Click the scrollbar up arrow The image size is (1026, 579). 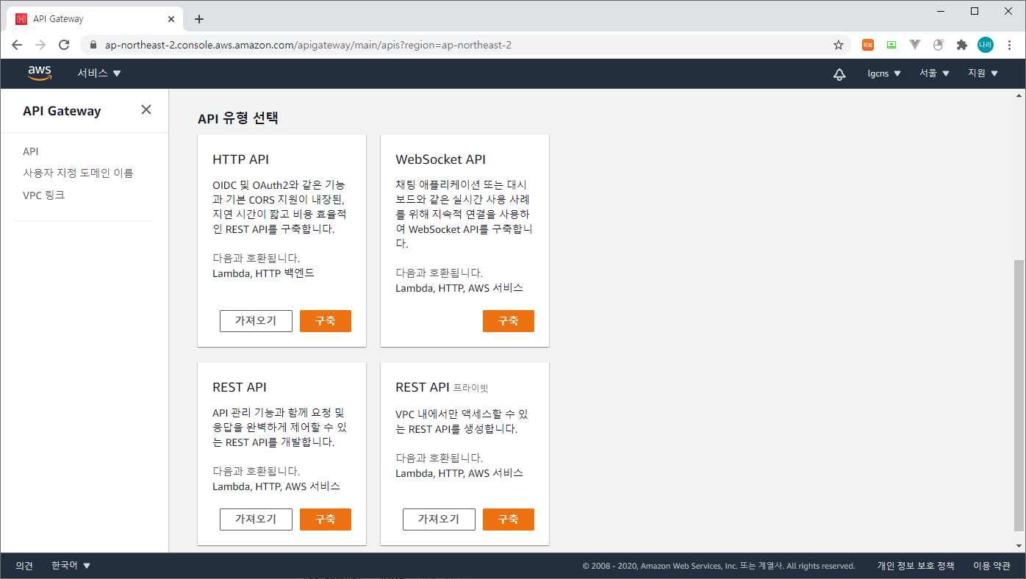(1018, 96)
